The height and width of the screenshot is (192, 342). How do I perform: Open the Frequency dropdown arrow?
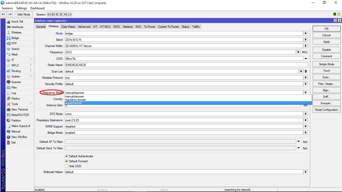[298, 52]
